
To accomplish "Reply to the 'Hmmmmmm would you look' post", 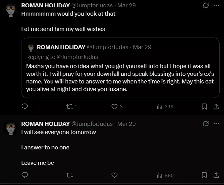I will 25,106.
